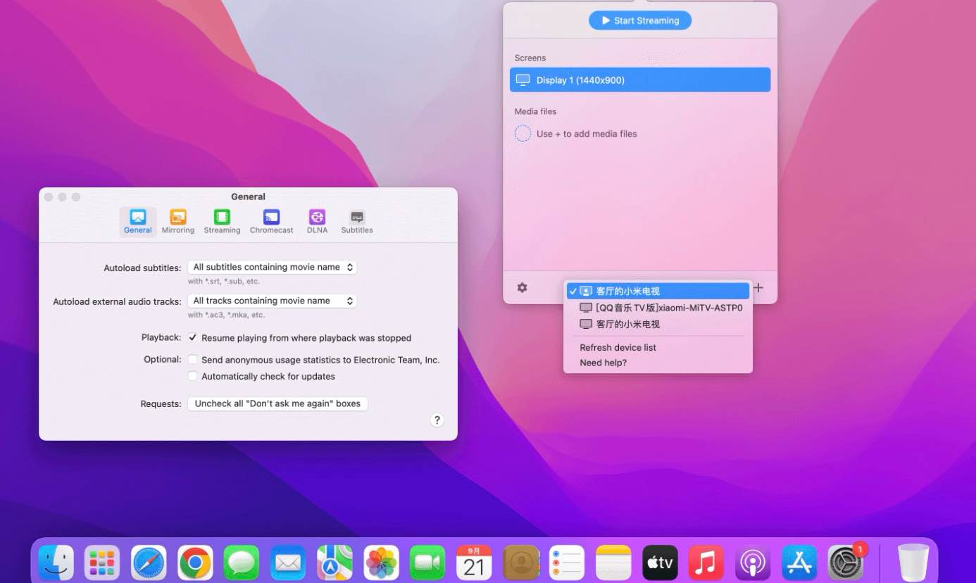This screenshot has height=583, width=976.
Task: Expand the Autoload external audio tracks dropdown
Action: [272, 301]
